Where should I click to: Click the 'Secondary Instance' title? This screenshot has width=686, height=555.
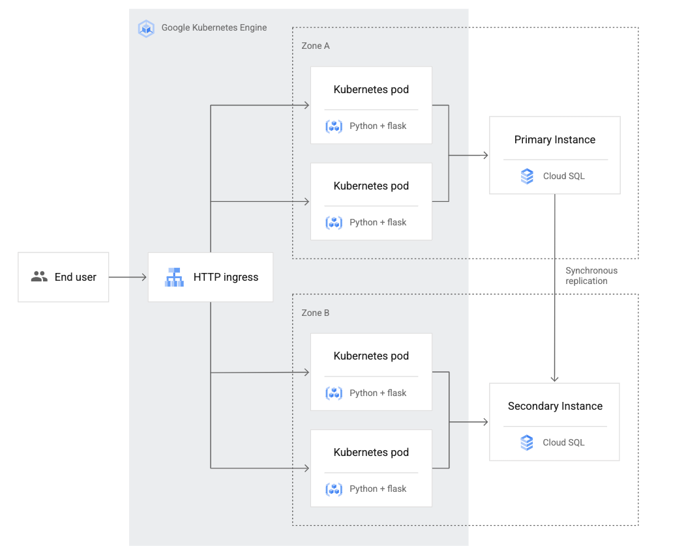pyautogui.click(x=555, y=406)
